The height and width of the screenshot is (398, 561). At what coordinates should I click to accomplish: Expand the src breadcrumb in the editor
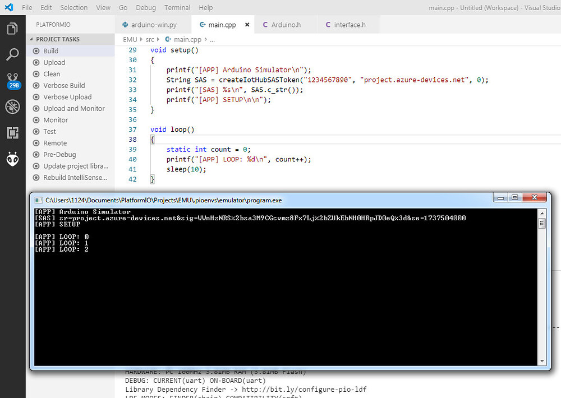(150, 39)
